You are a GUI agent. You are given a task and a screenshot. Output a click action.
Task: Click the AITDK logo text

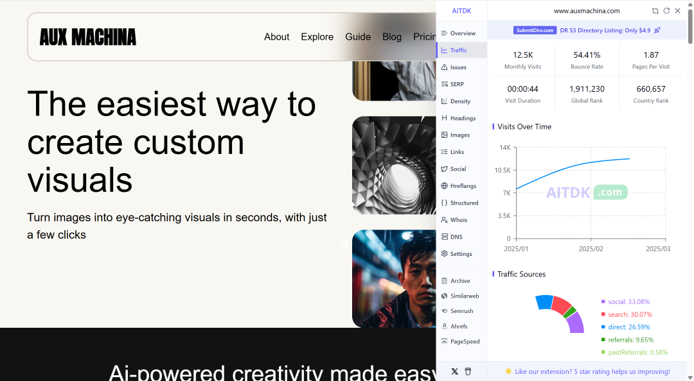[461, 11]
